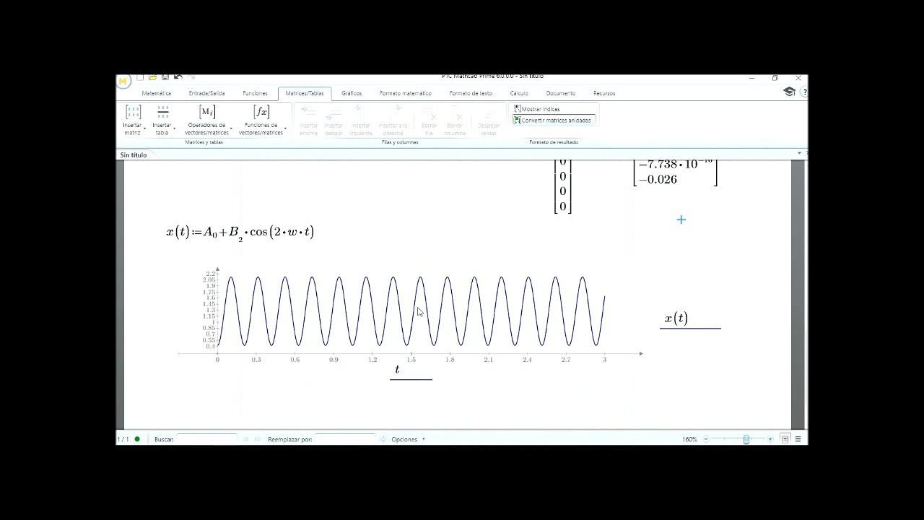
Task: Click the Borrar fila icon
Action: coord(430,114)
